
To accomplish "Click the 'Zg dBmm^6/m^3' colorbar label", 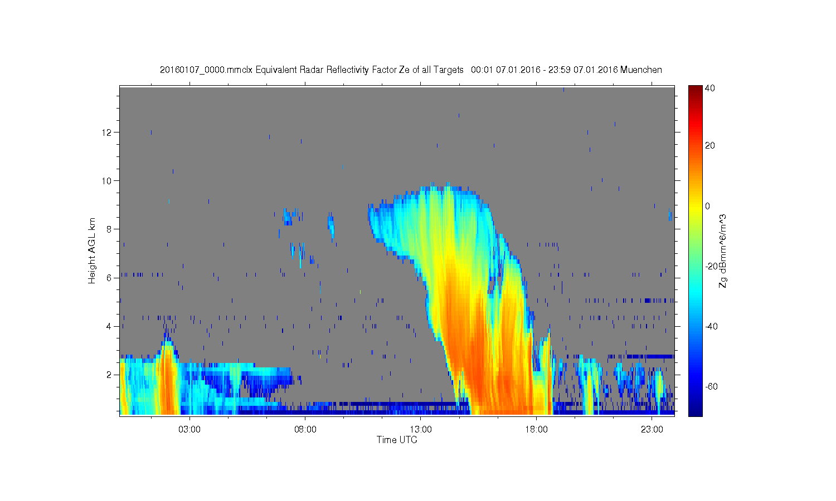I will click(723, 250).
